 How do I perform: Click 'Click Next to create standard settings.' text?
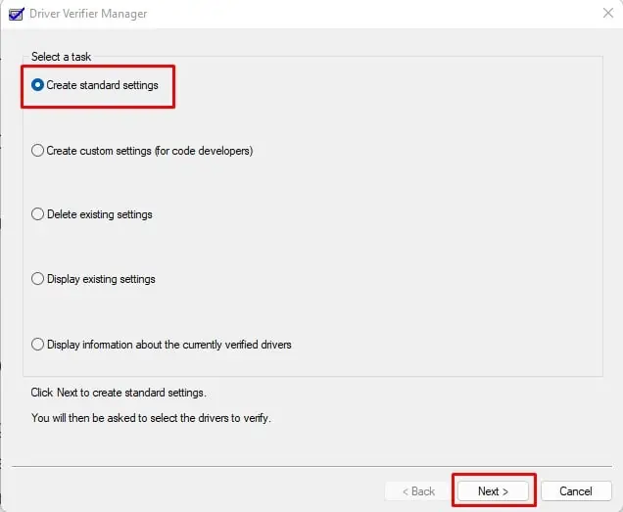pyautogui.click(x=119, y=393)
